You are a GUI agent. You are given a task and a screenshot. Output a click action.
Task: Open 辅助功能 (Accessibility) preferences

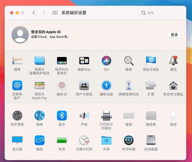[106, 85]
